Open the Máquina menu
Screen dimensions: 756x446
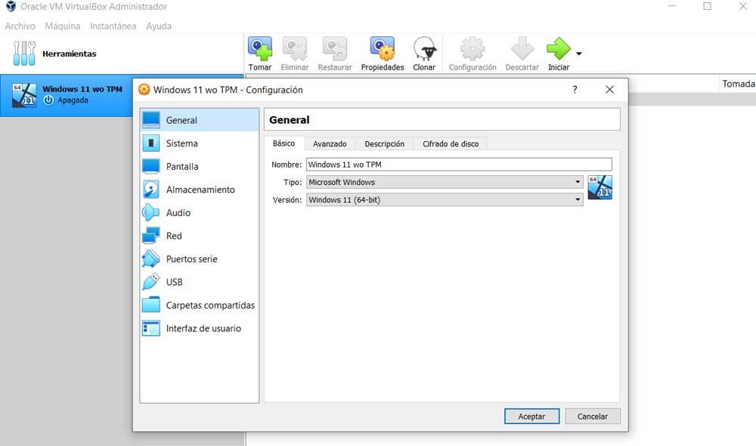click(63, 26)
